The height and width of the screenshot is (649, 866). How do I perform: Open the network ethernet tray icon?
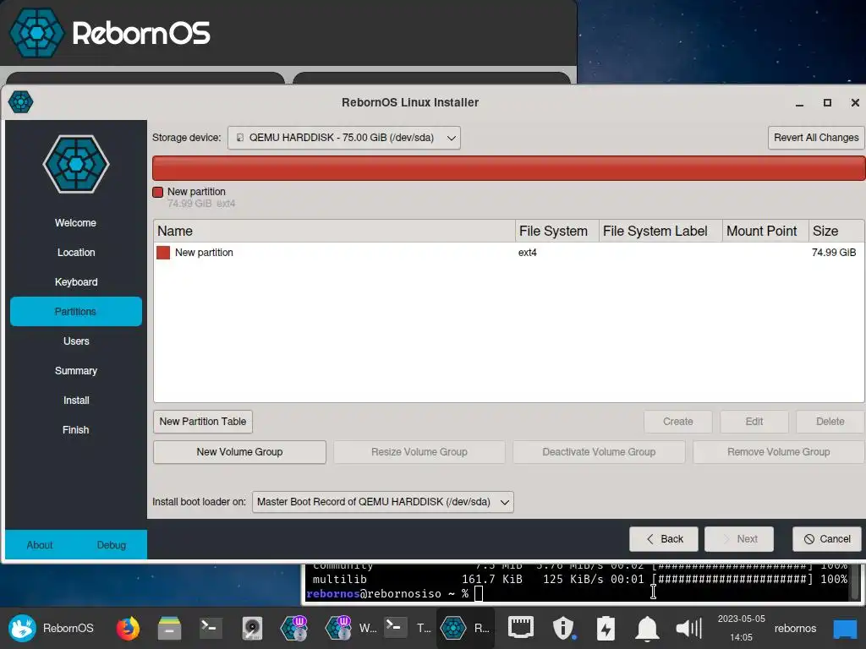[x=521, y=628]
